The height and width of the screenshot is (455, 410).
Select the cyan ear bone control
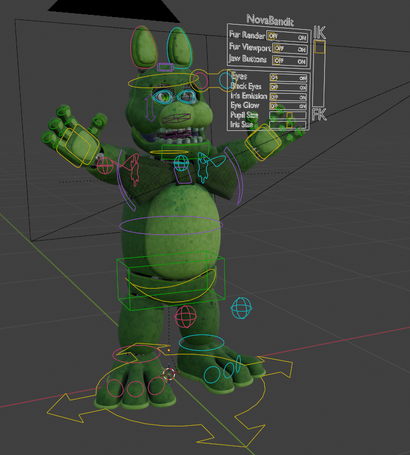tap(180, 48)
